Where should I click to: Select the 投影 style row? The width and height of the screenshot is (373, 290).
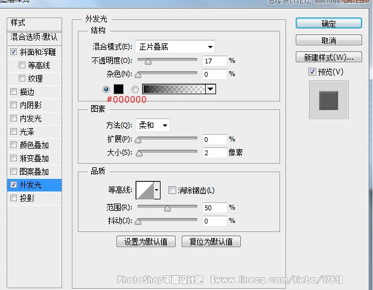pos(34,198)
